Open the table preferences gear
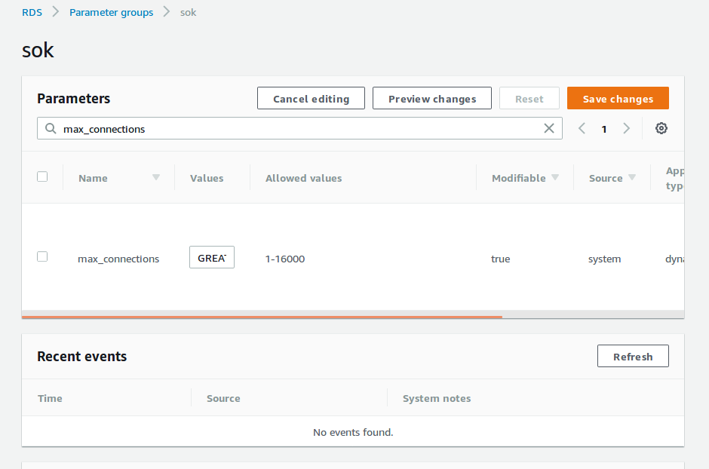Screen dimensions: 709x469 [x=661, y=128]
